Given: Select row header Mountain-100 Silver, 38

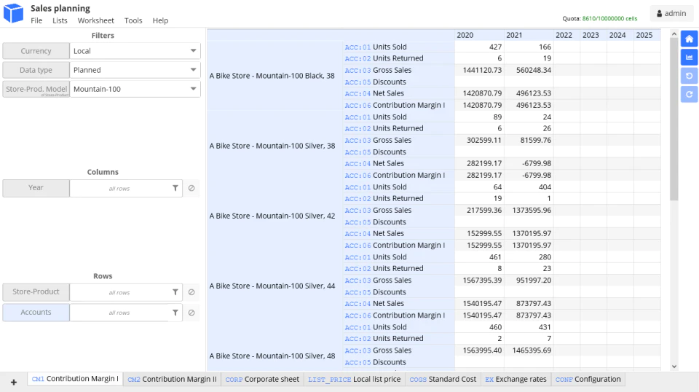Looking at the screenshot, I should pyautogui.click(x=275, y=146).
